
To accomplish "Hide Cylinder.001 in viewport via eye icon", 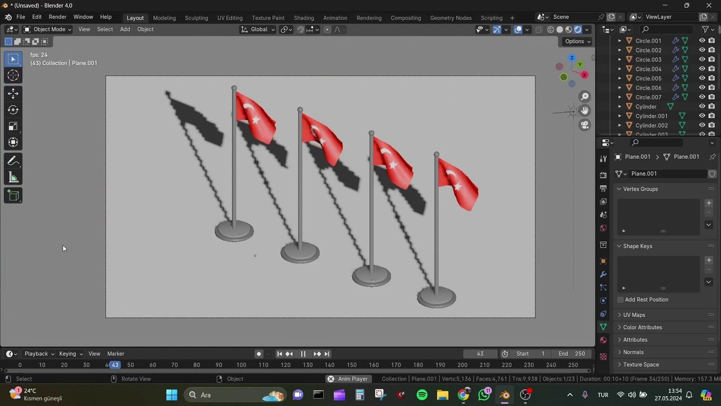I will point(702,116).
